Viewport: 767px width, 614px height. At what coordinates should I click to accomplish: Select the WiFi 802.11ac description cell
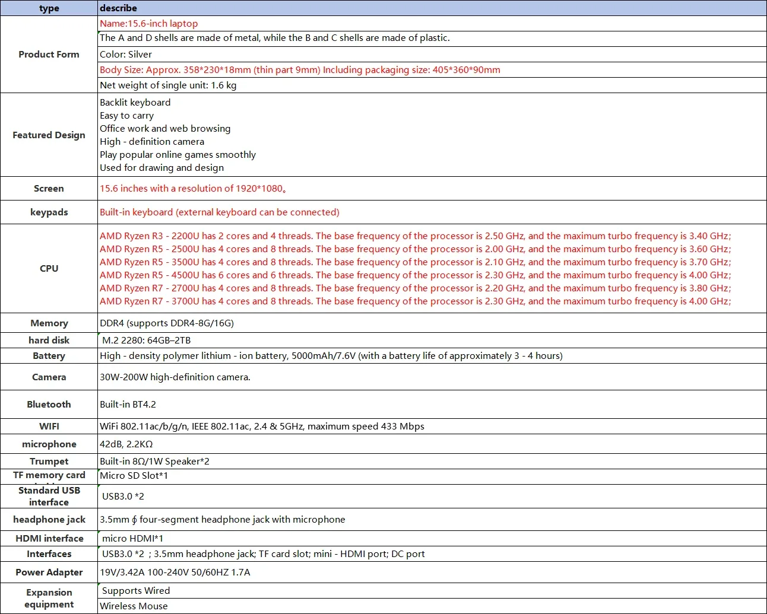click(x=432, y=427)
